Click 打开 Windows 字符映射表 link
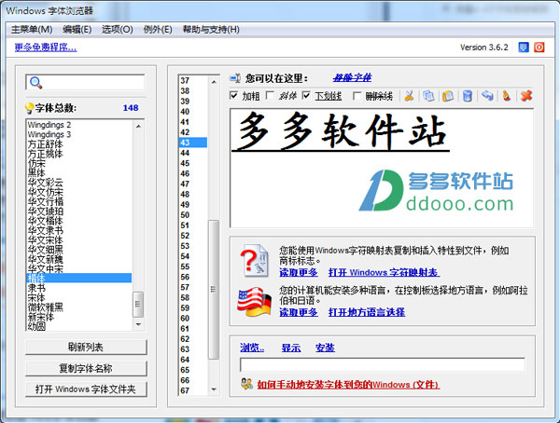560x423 pixels. [x=384, y=272]
